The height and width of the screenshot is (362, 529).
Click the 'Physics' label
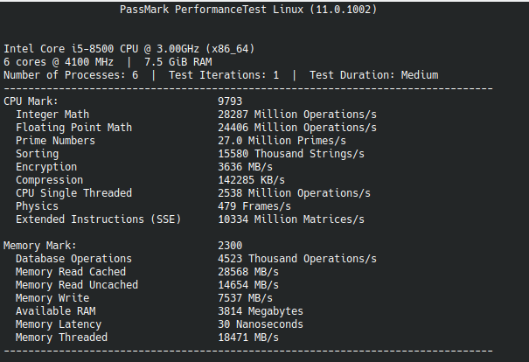(x=37, y=206)
